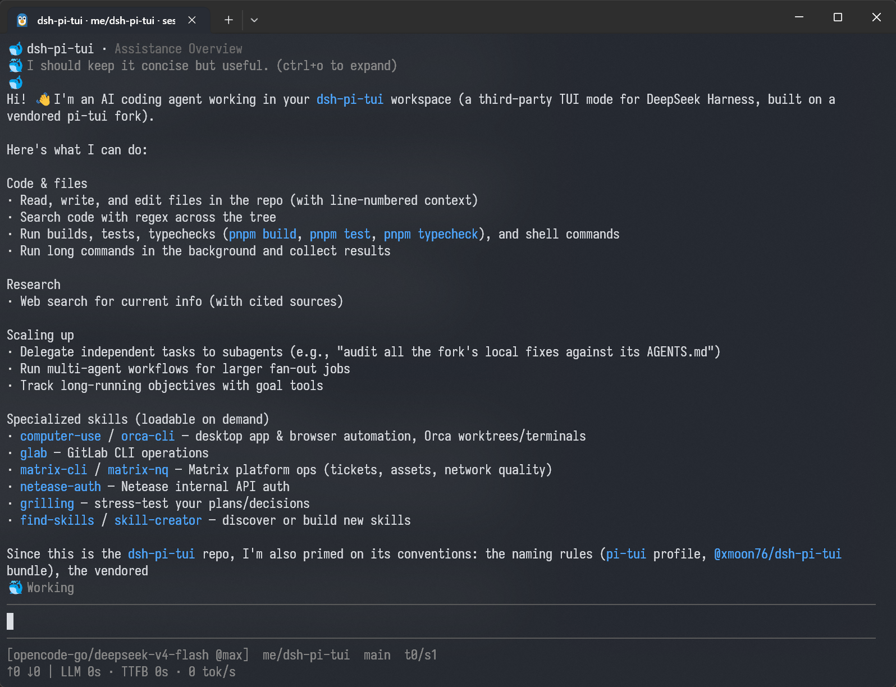
Task: Click the 'Web search for current info' bullet
Action: coord(175,301)
